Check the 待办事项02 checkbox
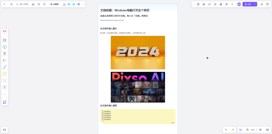272x134 pixels. point(103,113)
